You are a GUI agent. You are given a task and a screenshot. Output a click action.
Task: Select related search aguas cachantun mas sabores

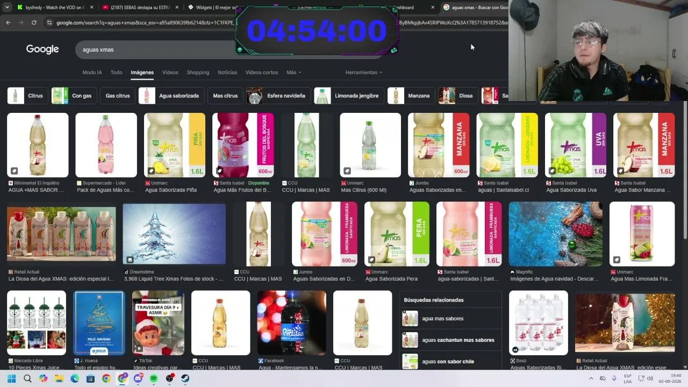[x=451, y=340]
